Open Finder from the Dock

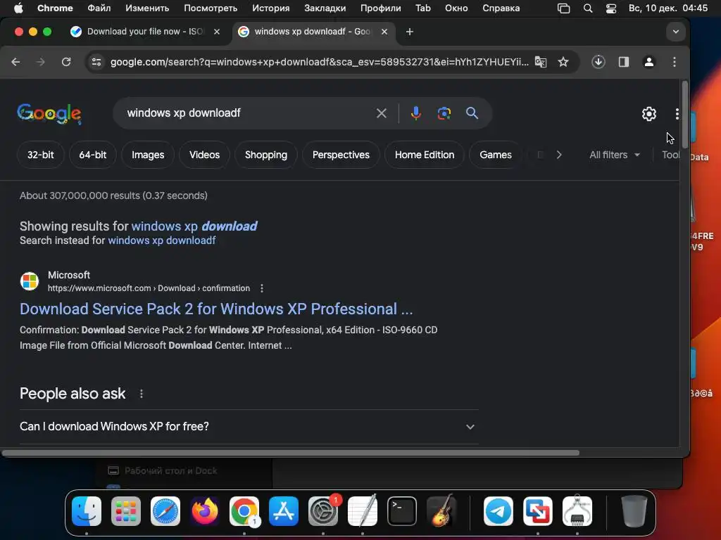coord(87,511)
